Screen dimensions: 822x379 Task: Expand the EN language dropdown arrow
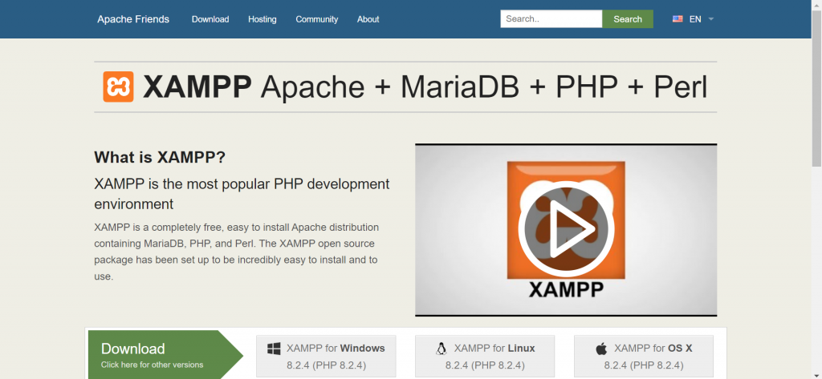click(711, 19)
